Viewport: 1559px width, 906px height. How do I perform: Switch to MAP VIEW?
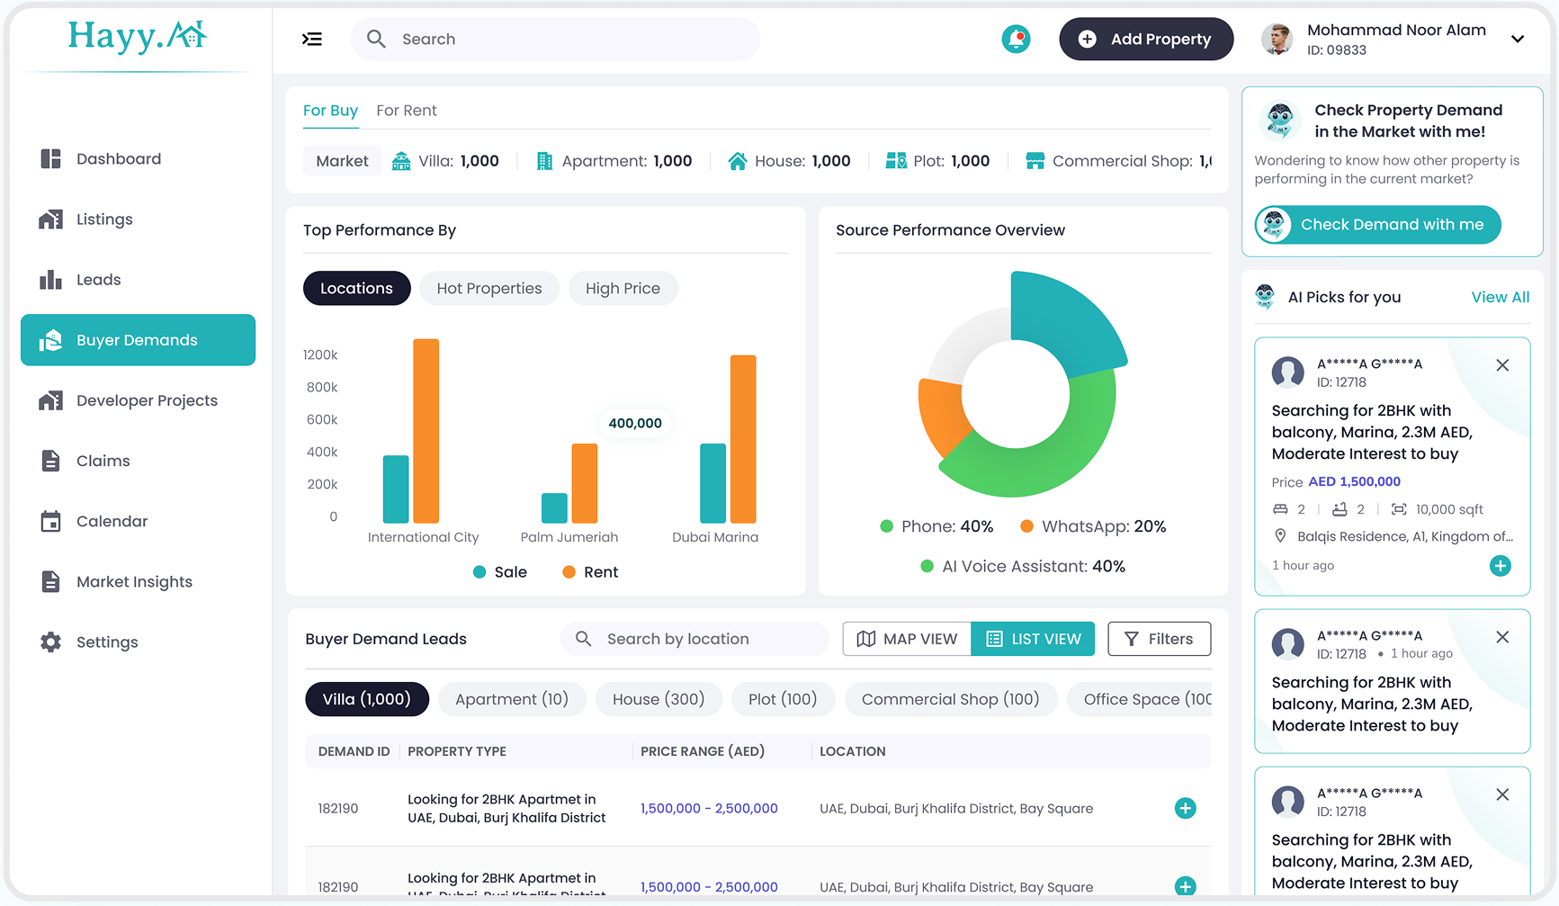click(x=907, y=639)
